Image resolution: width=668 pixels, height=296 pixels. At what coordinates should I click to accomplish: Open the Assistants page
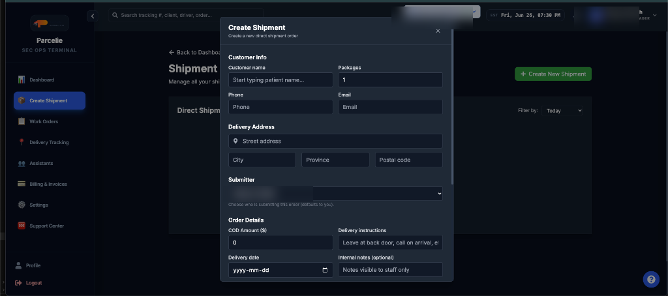(x=50, y=163)
